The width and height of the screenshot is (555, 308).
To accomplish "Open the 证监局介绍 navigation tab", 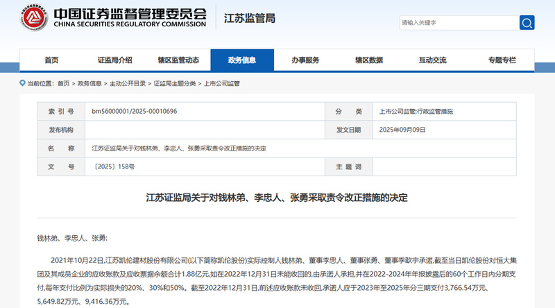I will tap(115, 60).
